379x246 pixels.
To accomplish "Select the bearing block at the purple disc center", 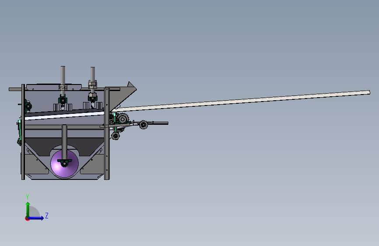I will [x=64, y=163].
